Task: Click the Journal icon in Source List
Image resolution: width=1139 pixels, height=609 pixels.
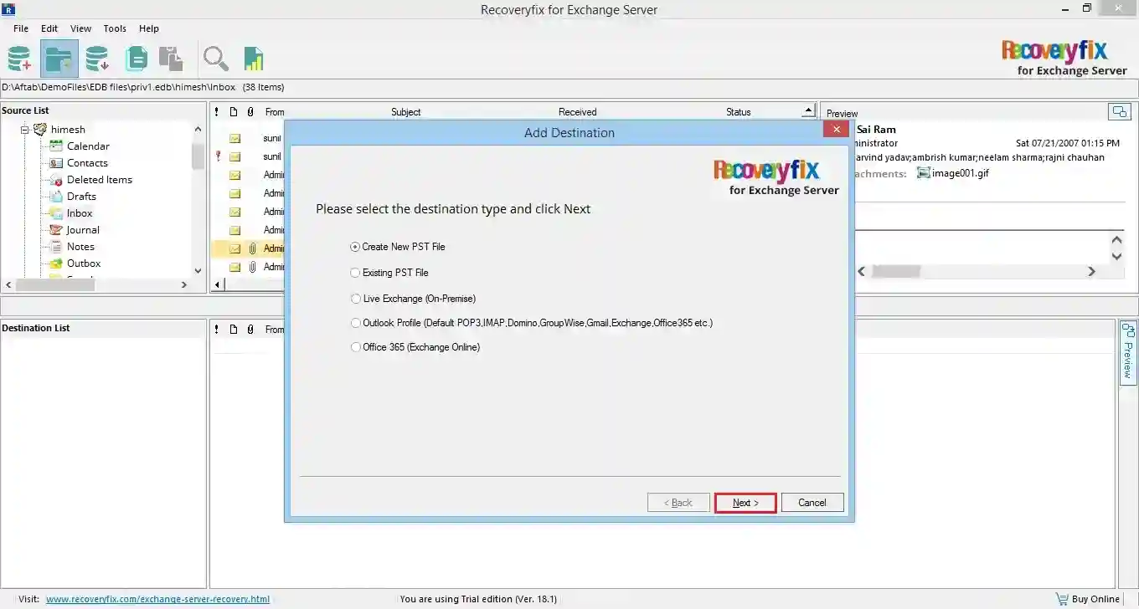Action: (56, 230)
